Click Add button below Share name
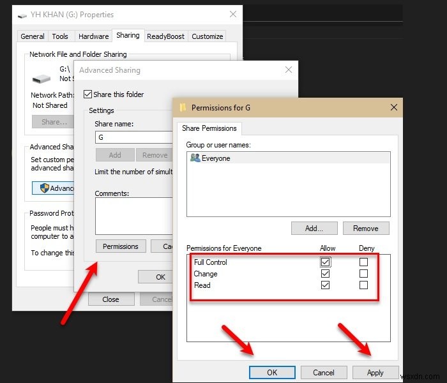 coord(115,154)
